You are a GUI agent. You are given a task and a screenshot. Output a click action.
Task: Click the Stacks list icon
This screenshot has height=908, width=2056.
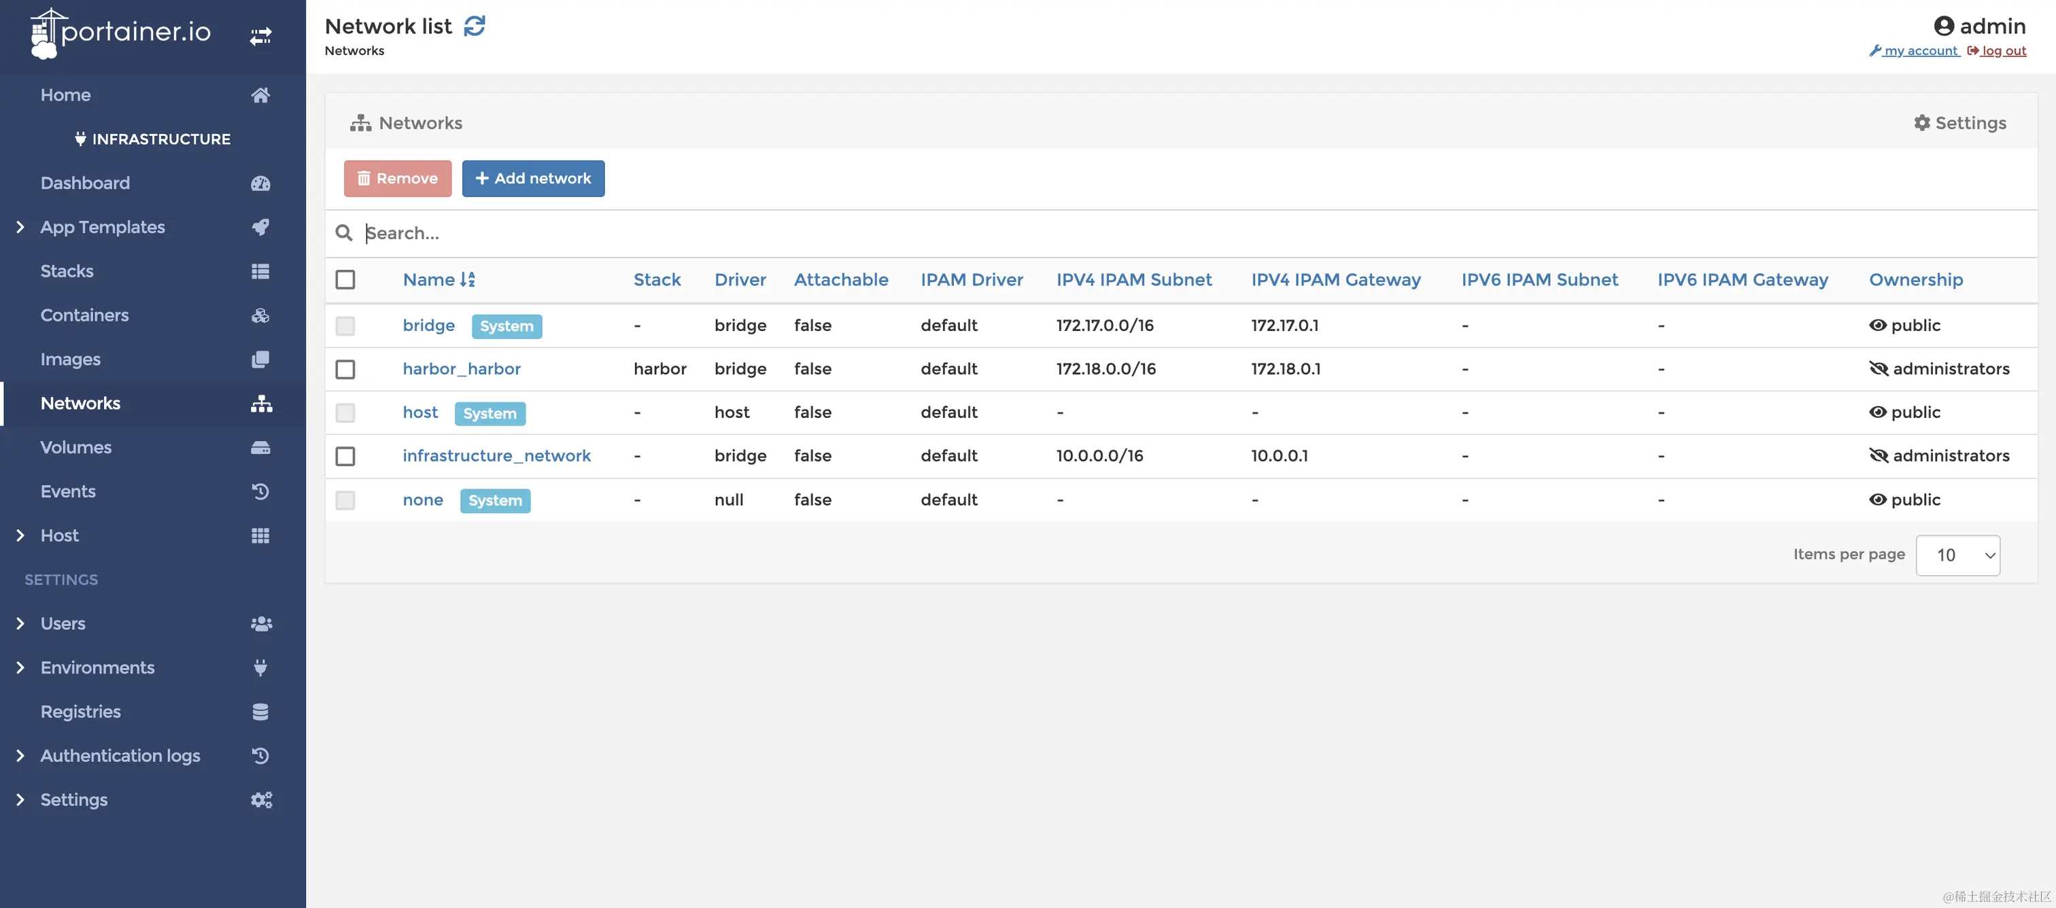click(260, 271)
